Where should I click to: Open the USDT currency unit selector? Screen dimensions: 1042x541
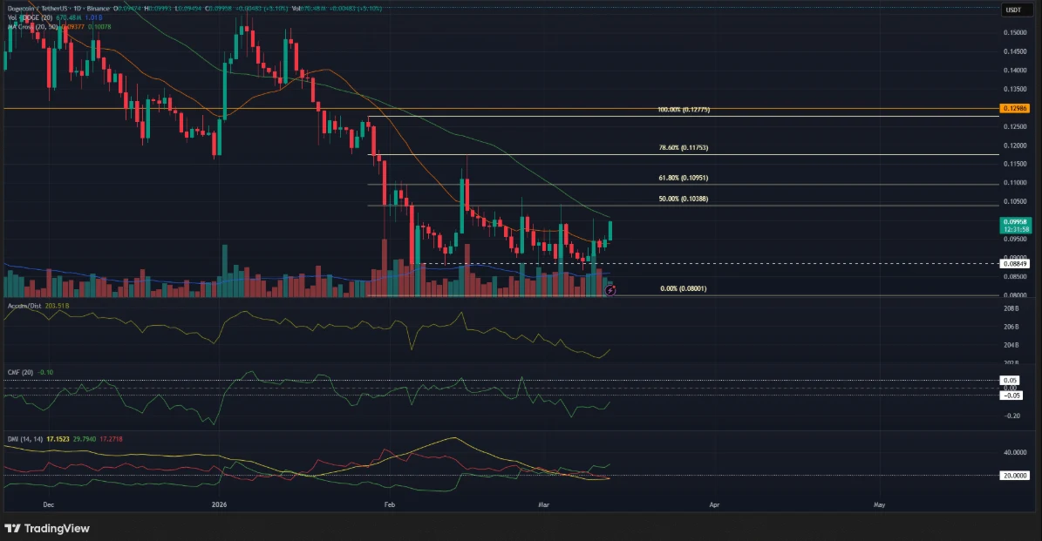pyautogui.click(x=1012, y=8)
